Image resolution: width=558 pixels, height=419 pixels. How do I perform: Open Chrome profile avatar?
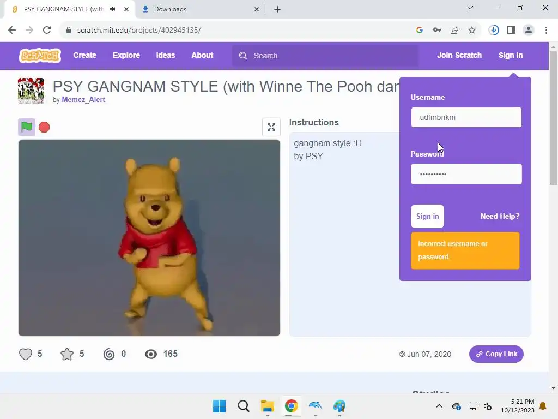tap(529, 30)
